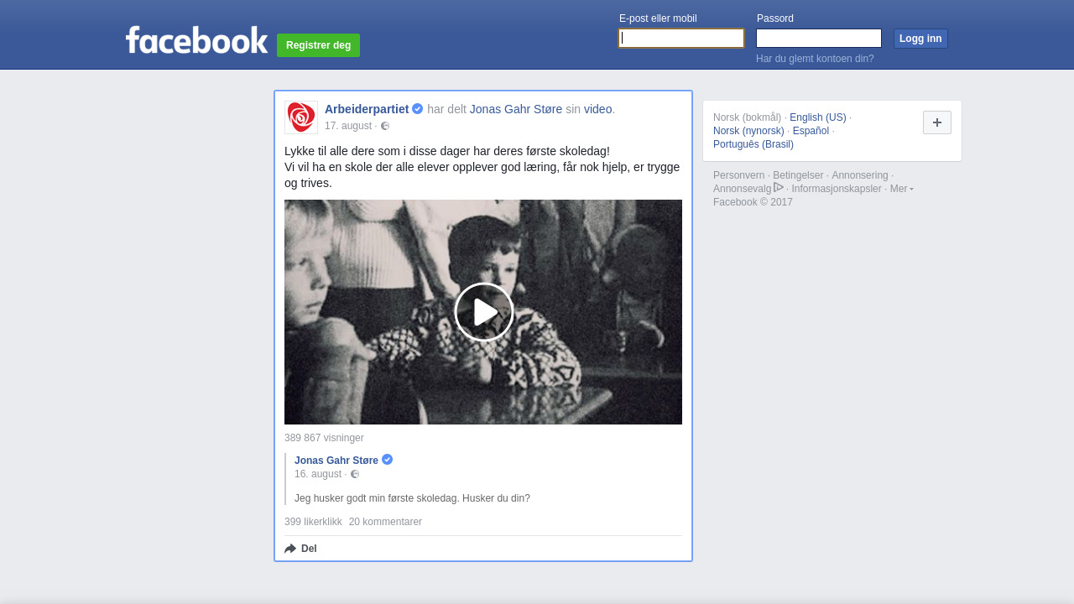Open the shared 'video' link
Image resolution: width=1074 pixels, height=604 pixels.
coord(597,109)
